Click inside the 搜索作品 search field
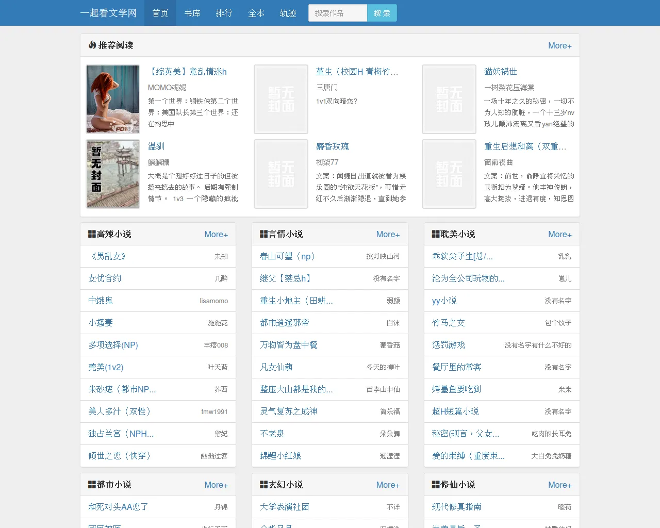Viewport: 660px width, 528px height. coord(337,13)
